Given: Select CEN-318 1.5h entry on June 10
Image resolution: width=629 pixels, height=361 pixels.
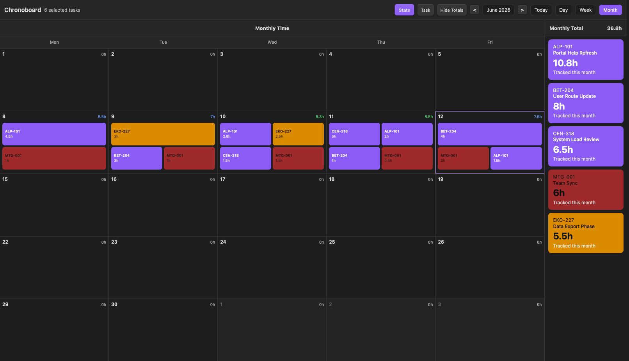Looking at the screenshot, I should 245,158.
